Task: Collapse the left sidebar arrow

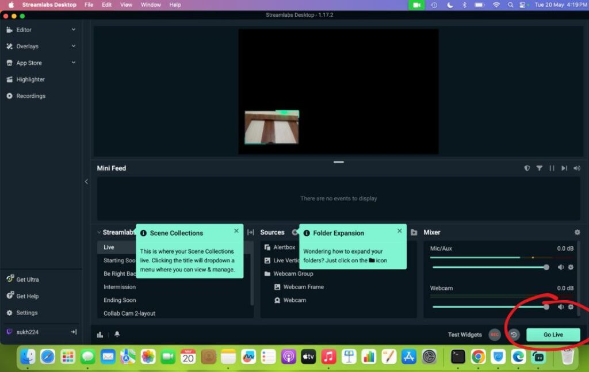Action: [86, 182]
